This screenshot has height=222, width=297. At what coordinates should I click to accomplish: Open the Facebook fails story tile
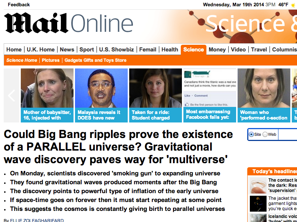point(210,95)
